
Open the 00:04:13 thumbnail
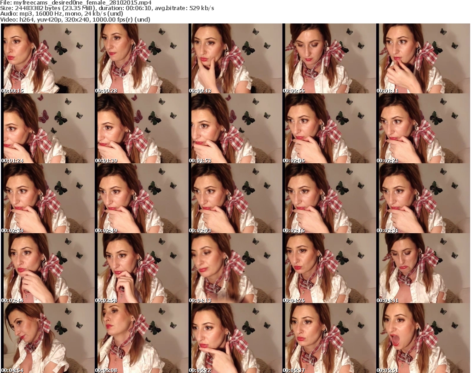point(235,268)
